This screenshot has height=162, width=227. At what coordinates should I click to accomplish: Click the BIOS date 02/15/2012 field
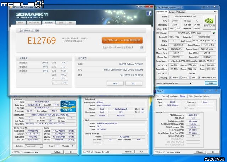(x=121, y=129)
